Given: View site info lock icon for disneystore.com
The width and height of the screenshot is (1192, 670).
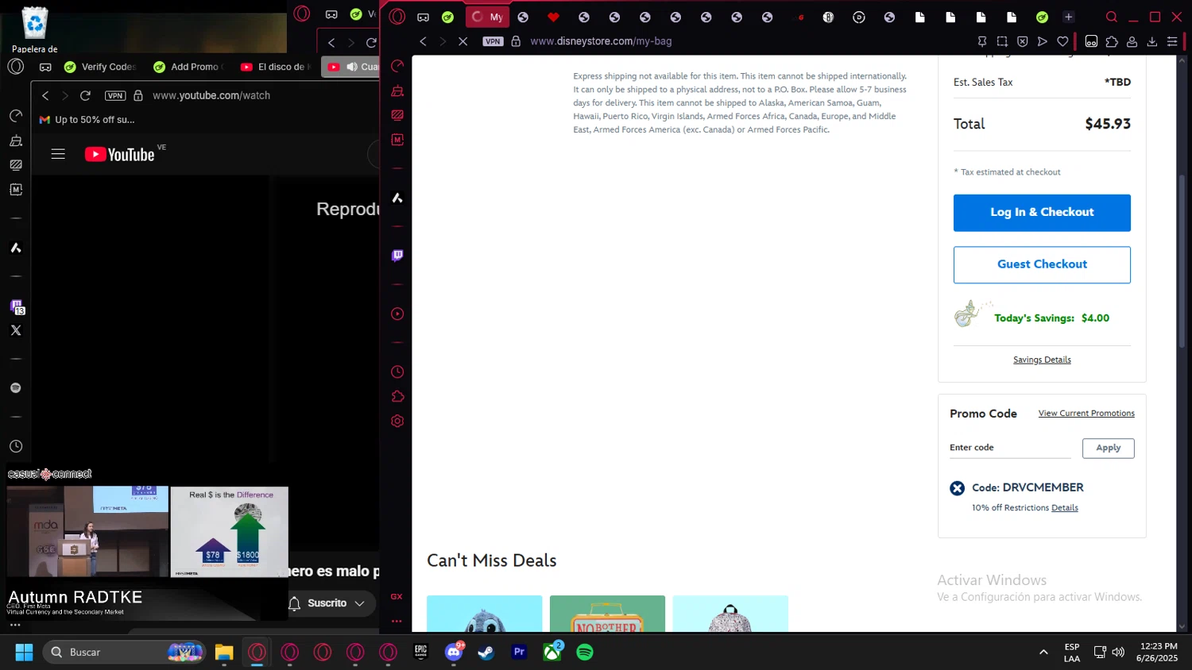Looking at the screenshot, I should 516,41.
